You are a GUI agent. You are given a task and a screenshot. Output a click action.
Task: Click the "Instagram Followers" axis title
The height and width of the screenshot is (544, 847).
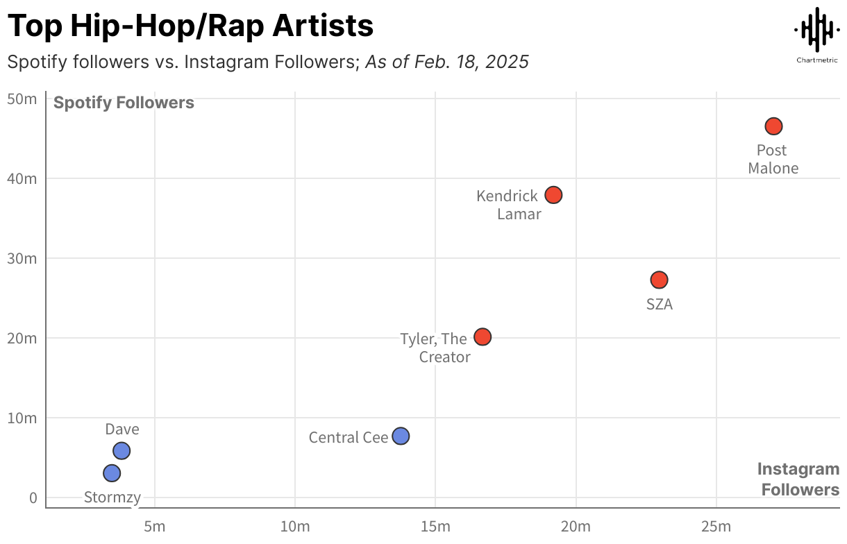coord(799,479)
